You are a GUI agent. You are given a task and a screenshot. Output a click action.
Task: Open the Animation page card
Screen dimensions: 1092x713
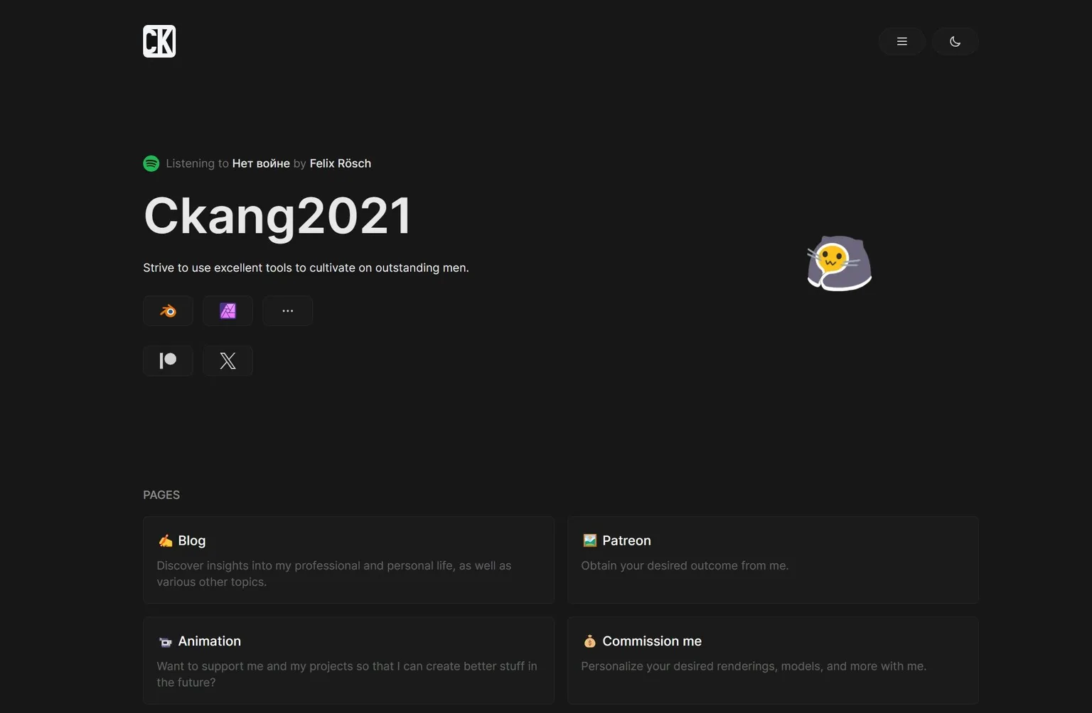click(x=348, y=660)
